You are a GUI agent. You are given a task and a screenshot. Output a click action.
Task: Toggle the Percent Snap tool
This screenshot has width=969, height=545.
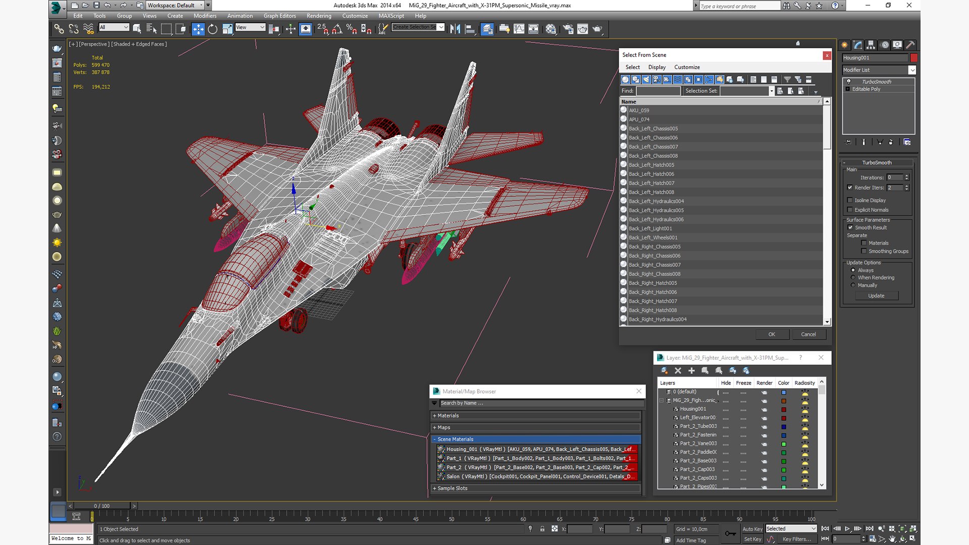(351, 29)
